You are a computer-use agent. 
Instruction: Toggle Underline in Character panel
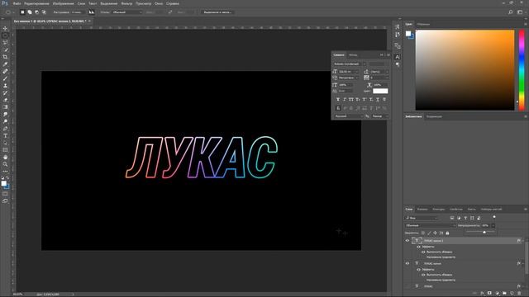pos(378,100)
